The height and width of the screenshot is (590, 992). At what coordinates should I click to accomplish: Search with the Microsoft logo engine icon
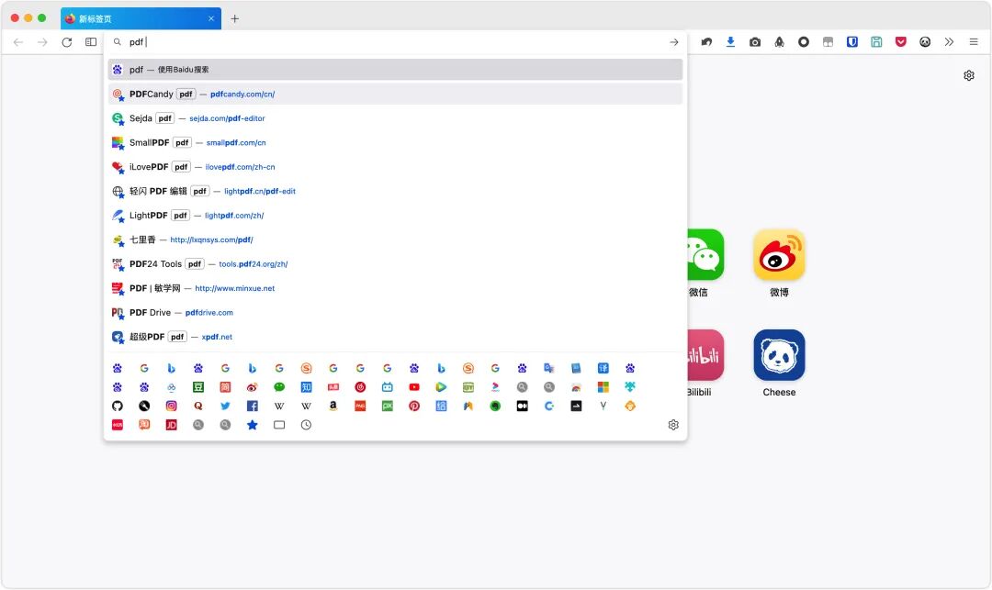603,387
